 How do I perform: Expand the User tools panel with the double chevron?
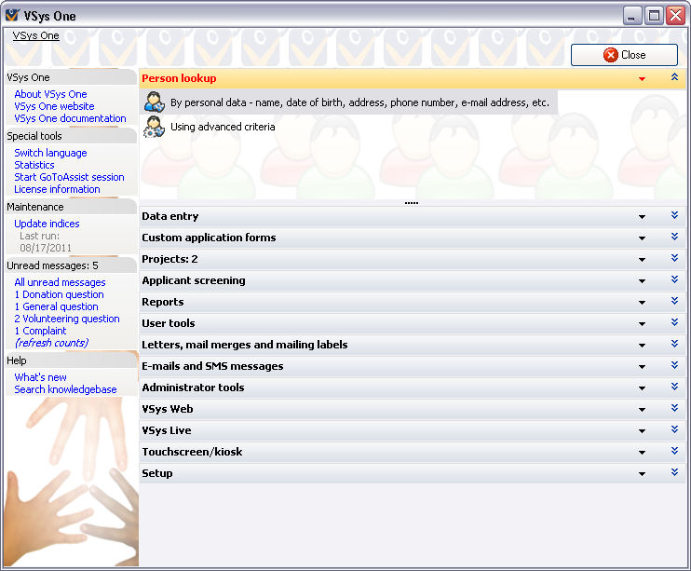[x=674, y=322]
